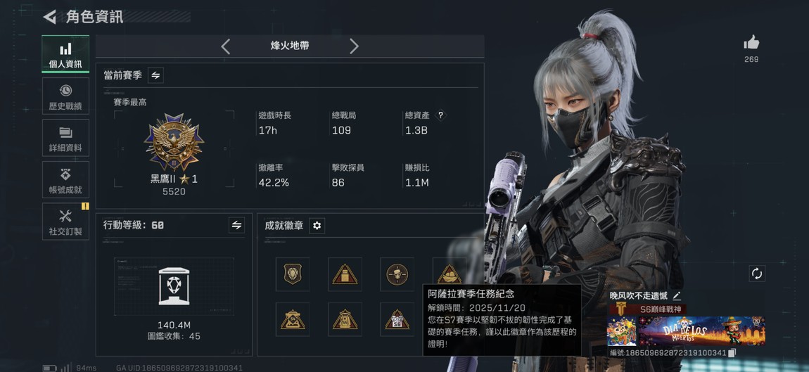Toggle the 當前賽季 season swap button

pyautogui.click(x=155, y=75)
